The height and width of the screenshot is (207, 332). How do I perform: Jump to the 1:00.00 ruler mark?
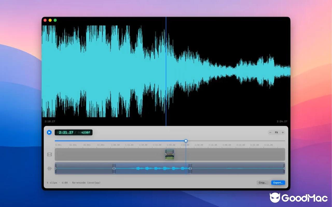click(x=115, y=145)
